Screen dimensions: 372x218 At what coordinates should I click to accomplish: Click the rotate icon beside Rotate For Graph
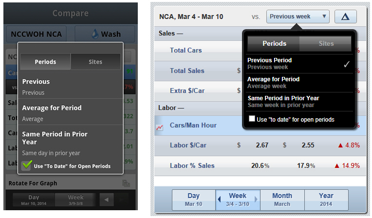[x=126, y=183]
